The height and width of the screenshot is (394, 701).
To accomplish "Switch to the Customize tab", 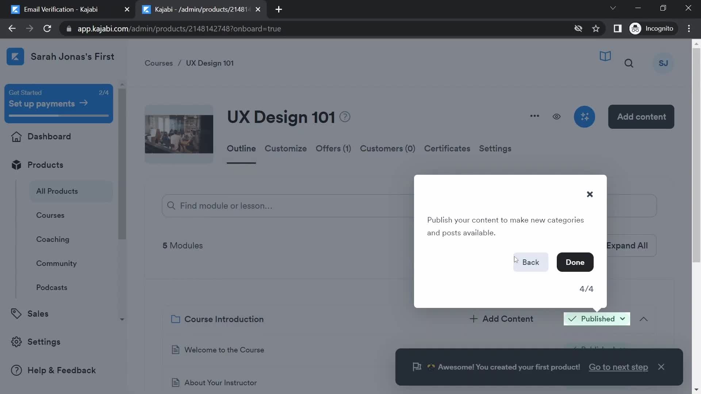I will (x=286, y=149).
